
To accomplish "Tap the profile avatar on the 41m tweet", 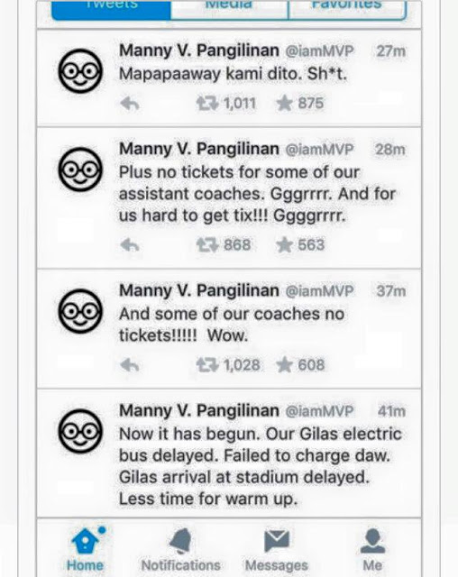I will pyautogui.click(x=80, y=431).
